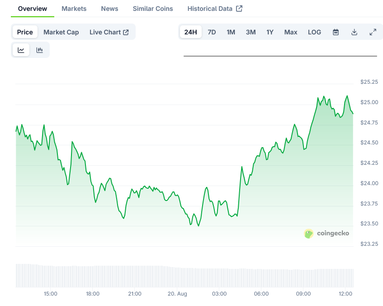Click the 20. Aug date axis label
The height and width of the screenshot is (306, 383).
(x=177, y=294)
